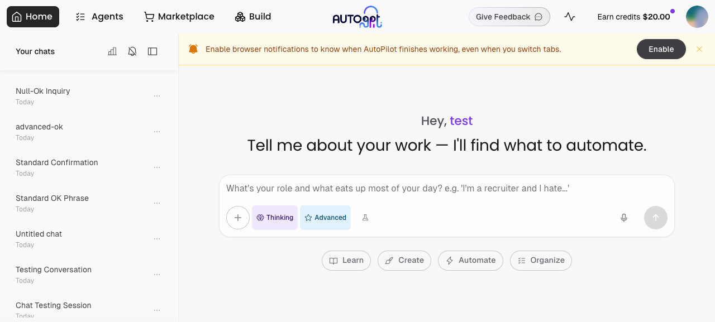Click Earn credits $20.00
Image resolution: width=715 pixels, height=322 pixels.
[633, 17]
